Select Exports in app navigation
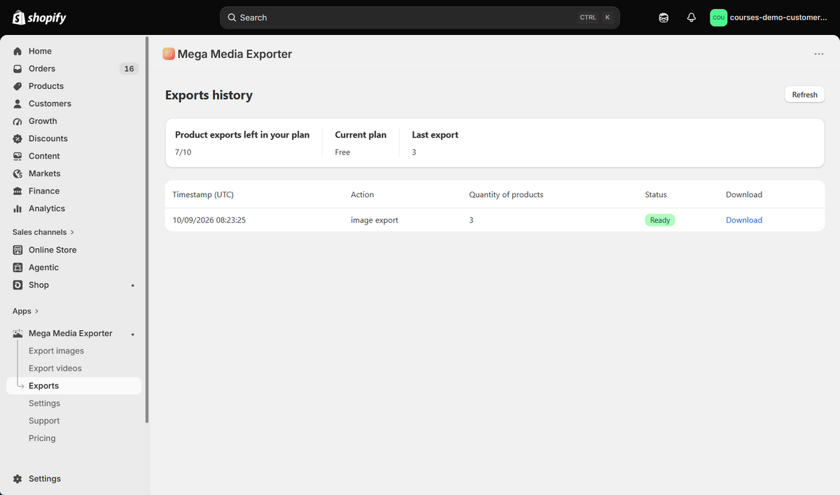The width and height of the screenshot is (840, 495). coord(74,386)
